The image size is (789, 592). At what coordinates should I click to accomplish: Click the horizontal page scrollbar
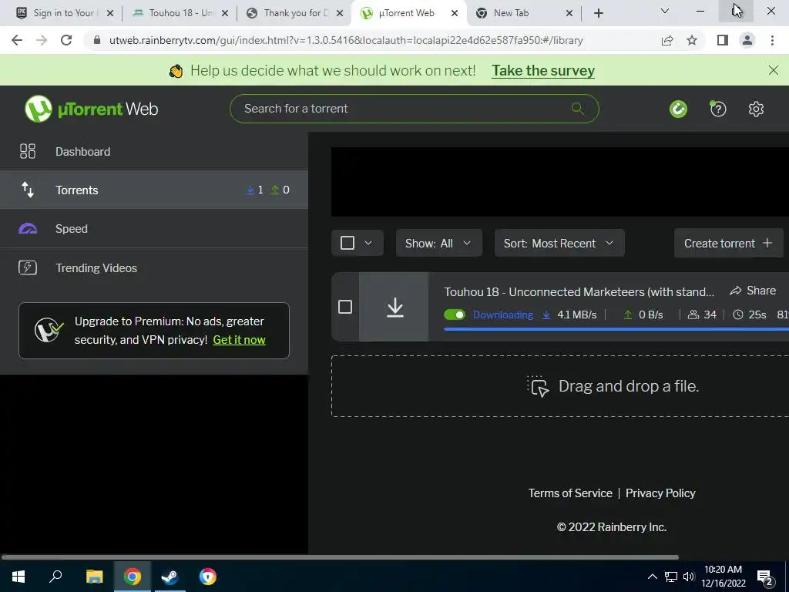[340, 557]
